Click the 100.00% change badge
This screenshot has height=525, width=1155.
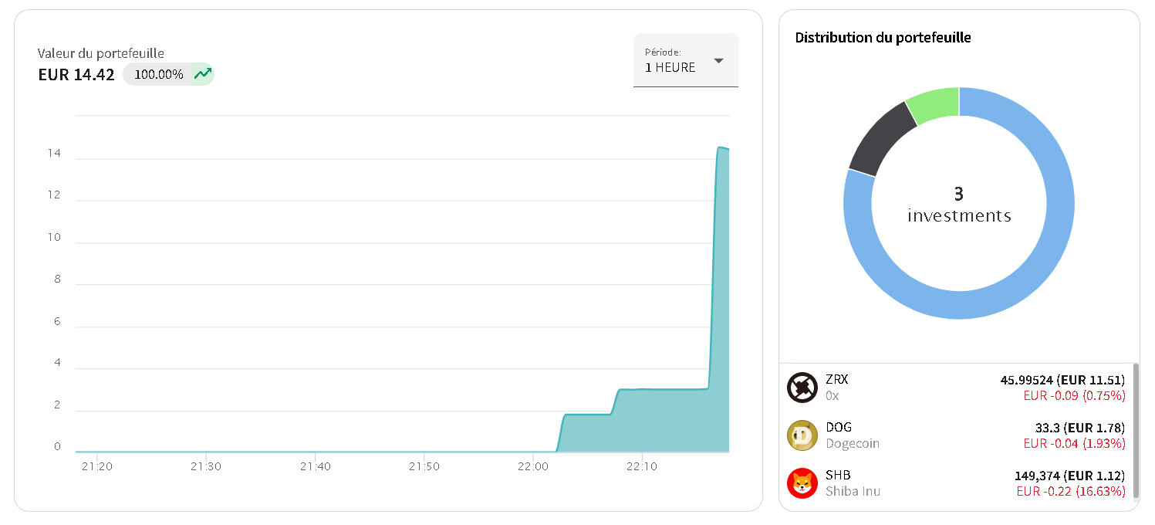(x=168, y=74)
